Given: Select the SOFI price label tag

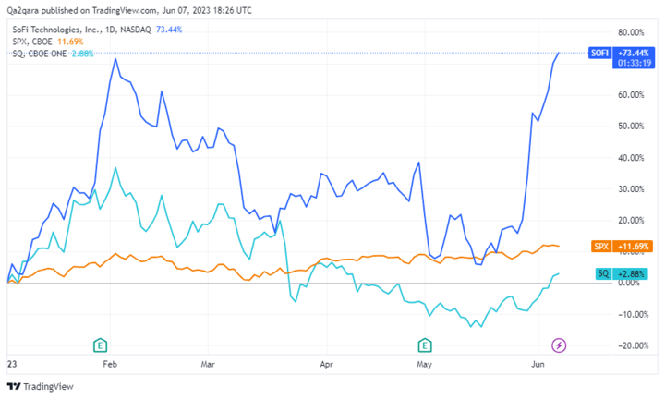Looking at the screenshot, I should 599,53.
